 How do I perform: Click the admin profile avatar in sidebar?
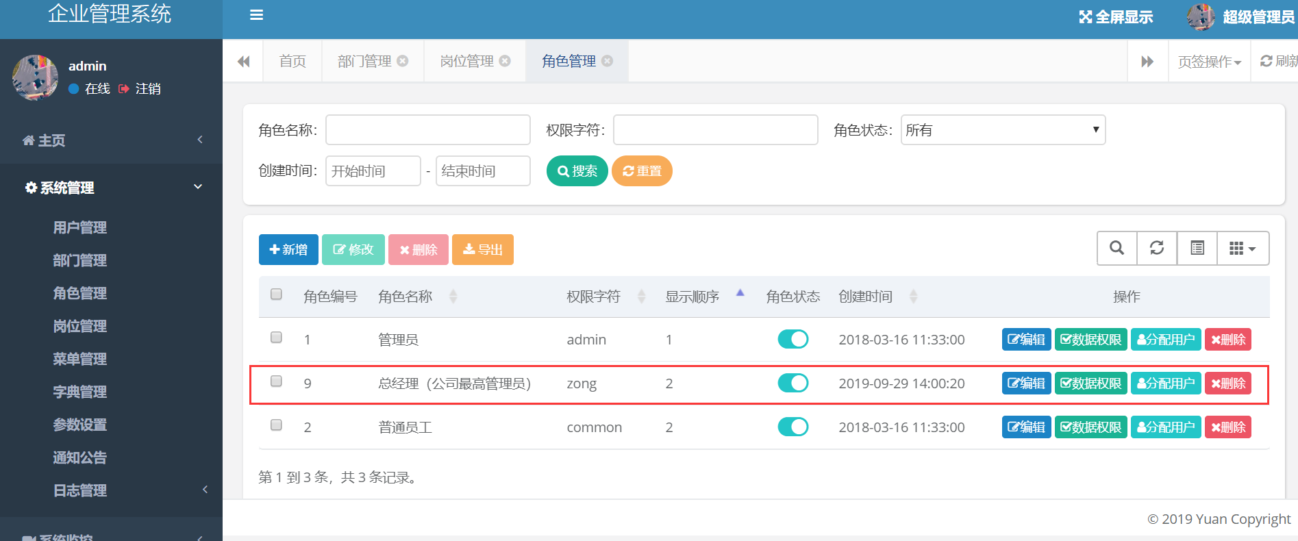[x=35, y=77]
